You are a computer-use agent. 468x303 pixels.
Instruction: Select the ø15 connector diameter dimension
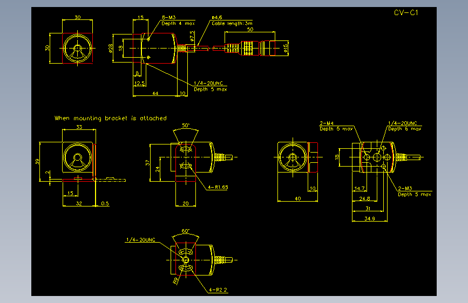[x=286, y=49]
